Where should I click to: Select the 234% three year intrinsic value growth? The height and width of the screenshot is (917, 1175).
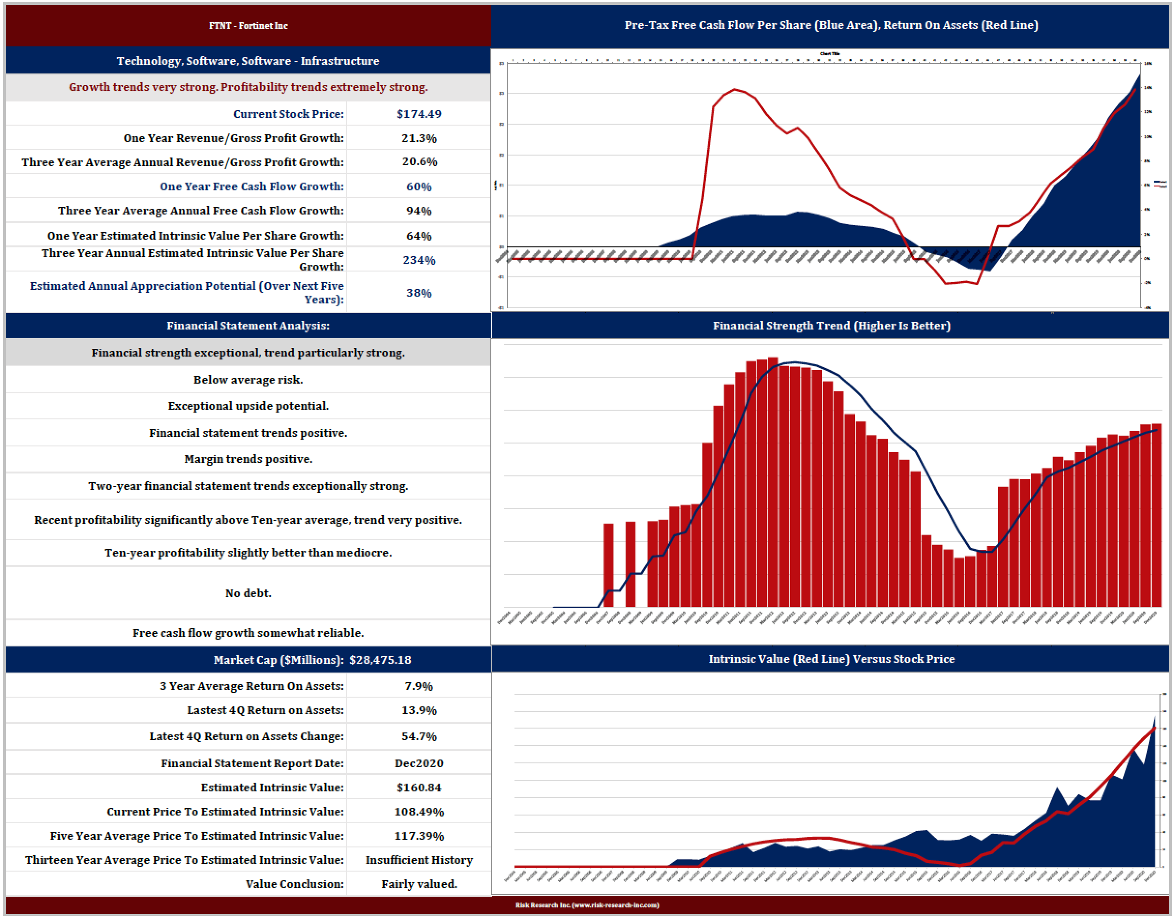(419, 260)
